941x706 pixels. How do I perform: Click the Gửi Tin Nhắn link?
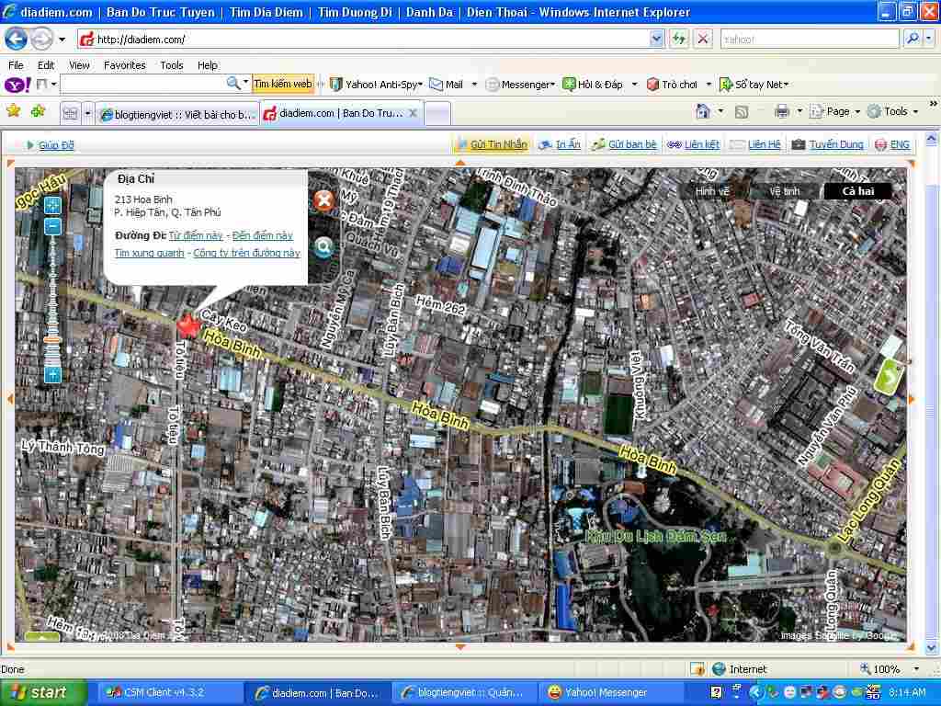[498, 144]
